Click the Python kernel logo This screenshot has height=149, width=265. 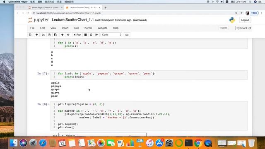tap(232, 20)
